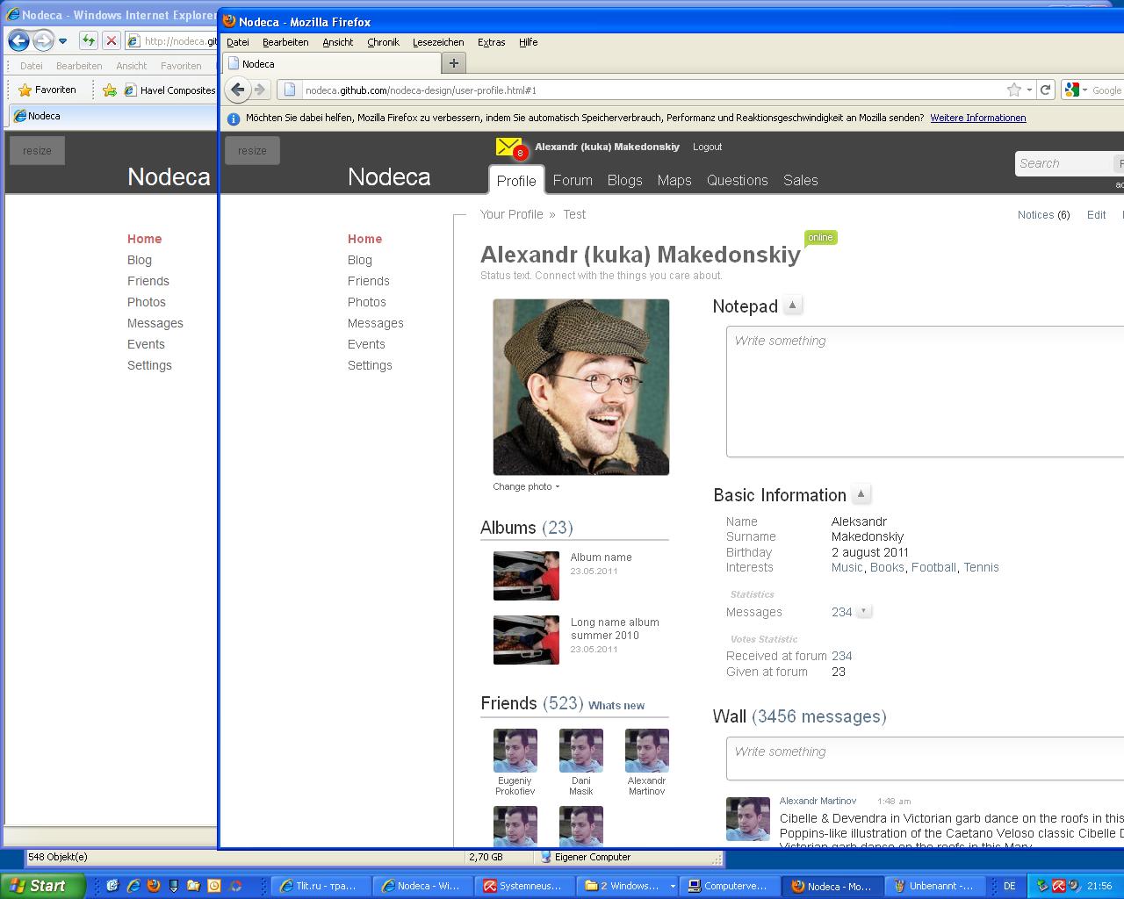The height and width of the screenshot is (899, 1124).
Task: Open the Bearbeiten menu in Firefox
Action: pyautogui.click(x=285, y=42)
